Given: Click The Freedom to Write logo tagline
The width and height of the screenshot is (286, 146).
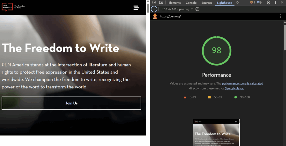Looking at the screenshot, I should point(20,7).
